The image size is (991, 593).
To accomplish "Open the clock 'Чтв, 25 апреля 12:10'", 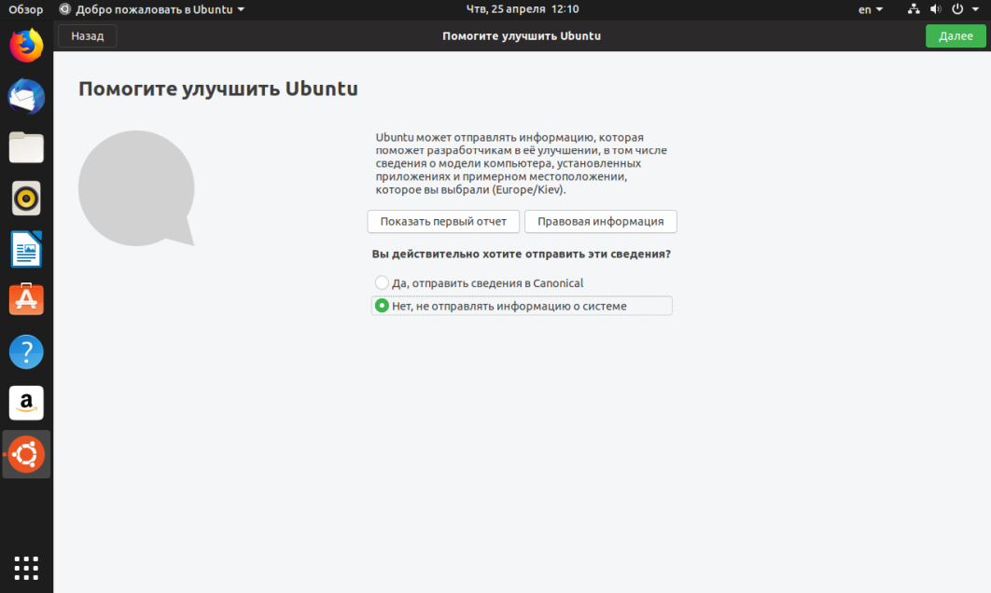I will (522, 8).
